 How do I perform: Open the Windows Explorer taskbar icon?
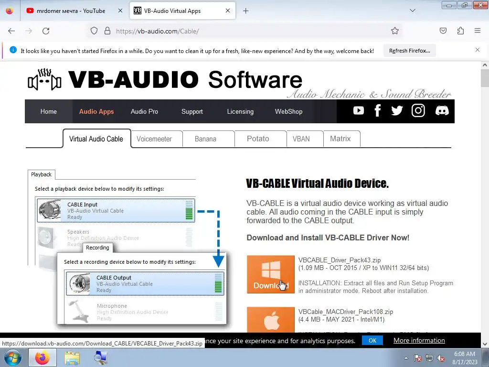72,358
